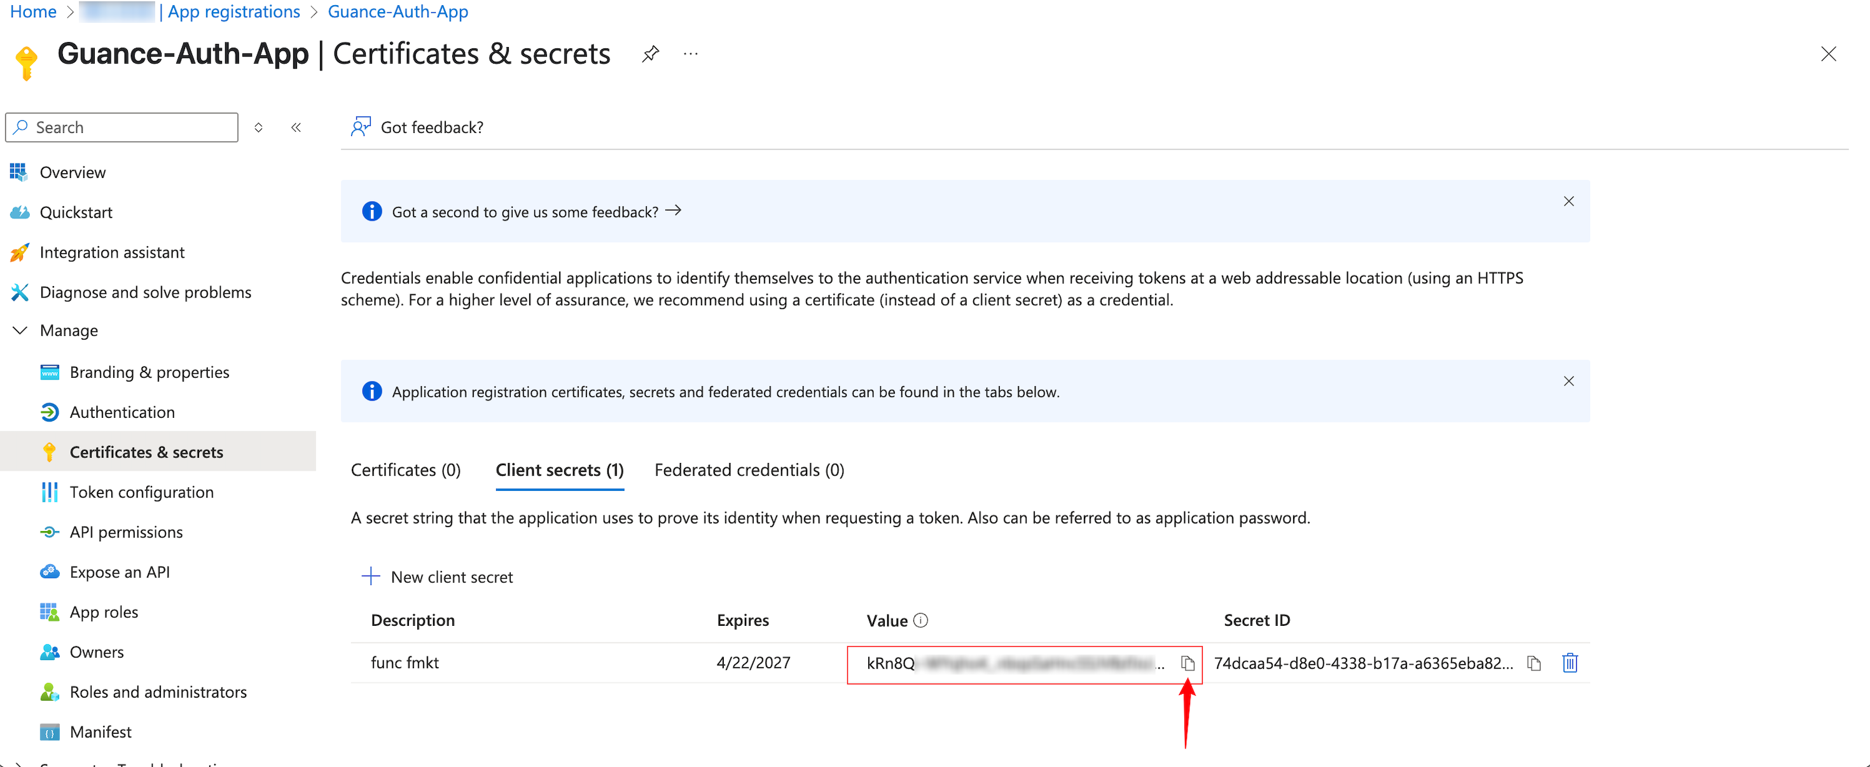This screenshot has width=1870, height=767.
Task: Go to Home breadcrumb
Action: coord(33,11)
